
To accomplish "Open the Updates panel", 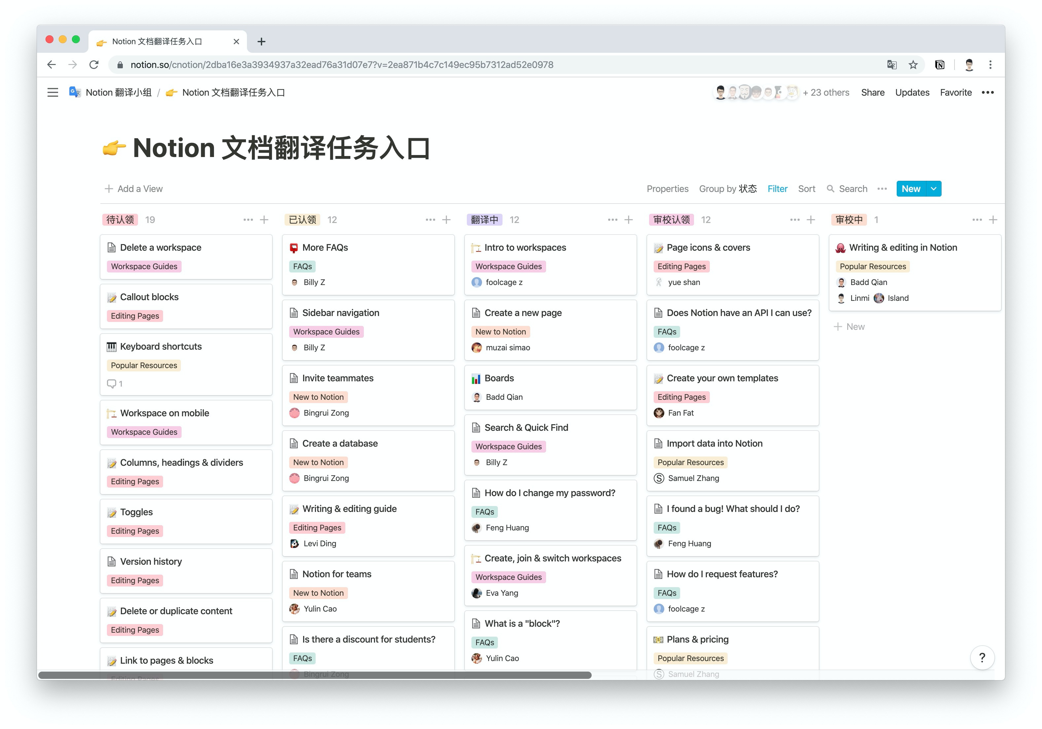I will click(912, 92).
